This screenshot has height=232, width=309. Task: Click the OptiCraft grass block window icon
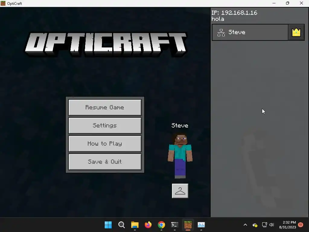3,3
